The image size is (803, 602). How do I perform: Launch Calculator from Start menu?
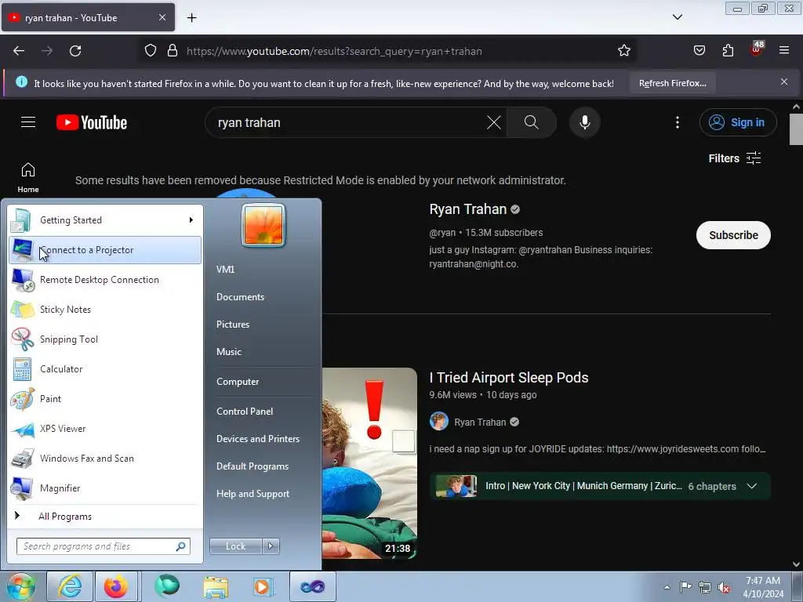tap(105, 368)
